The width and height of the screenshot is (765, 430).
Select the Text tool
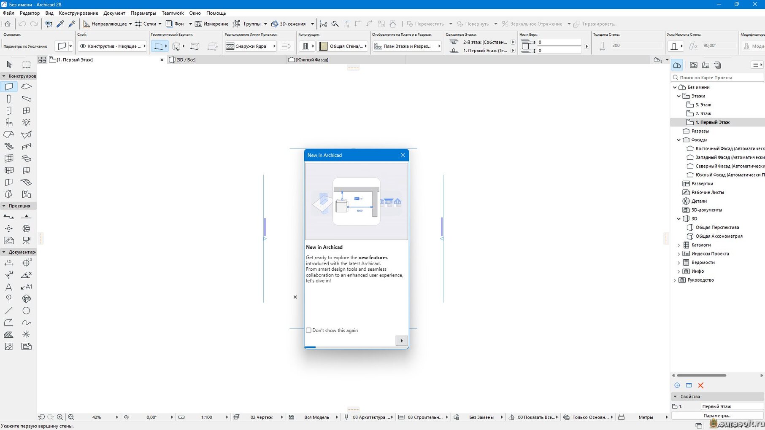[9, 287]
